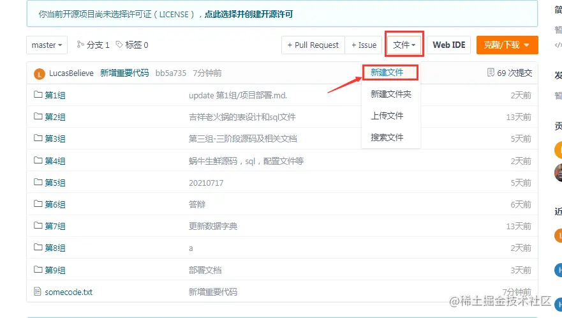Open commit message update 第1组/项目部署.md.
Screen dimensions: 562x318
click(x=238, y=96)
